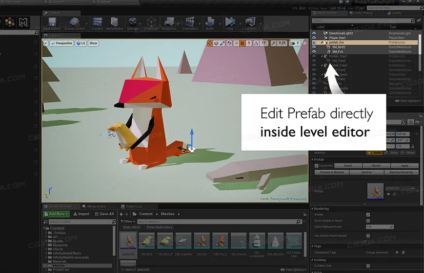This screenshot has width=424, height=273.
Task: Enable Use Attach Parent Bound checkbox
Action: 368,236
